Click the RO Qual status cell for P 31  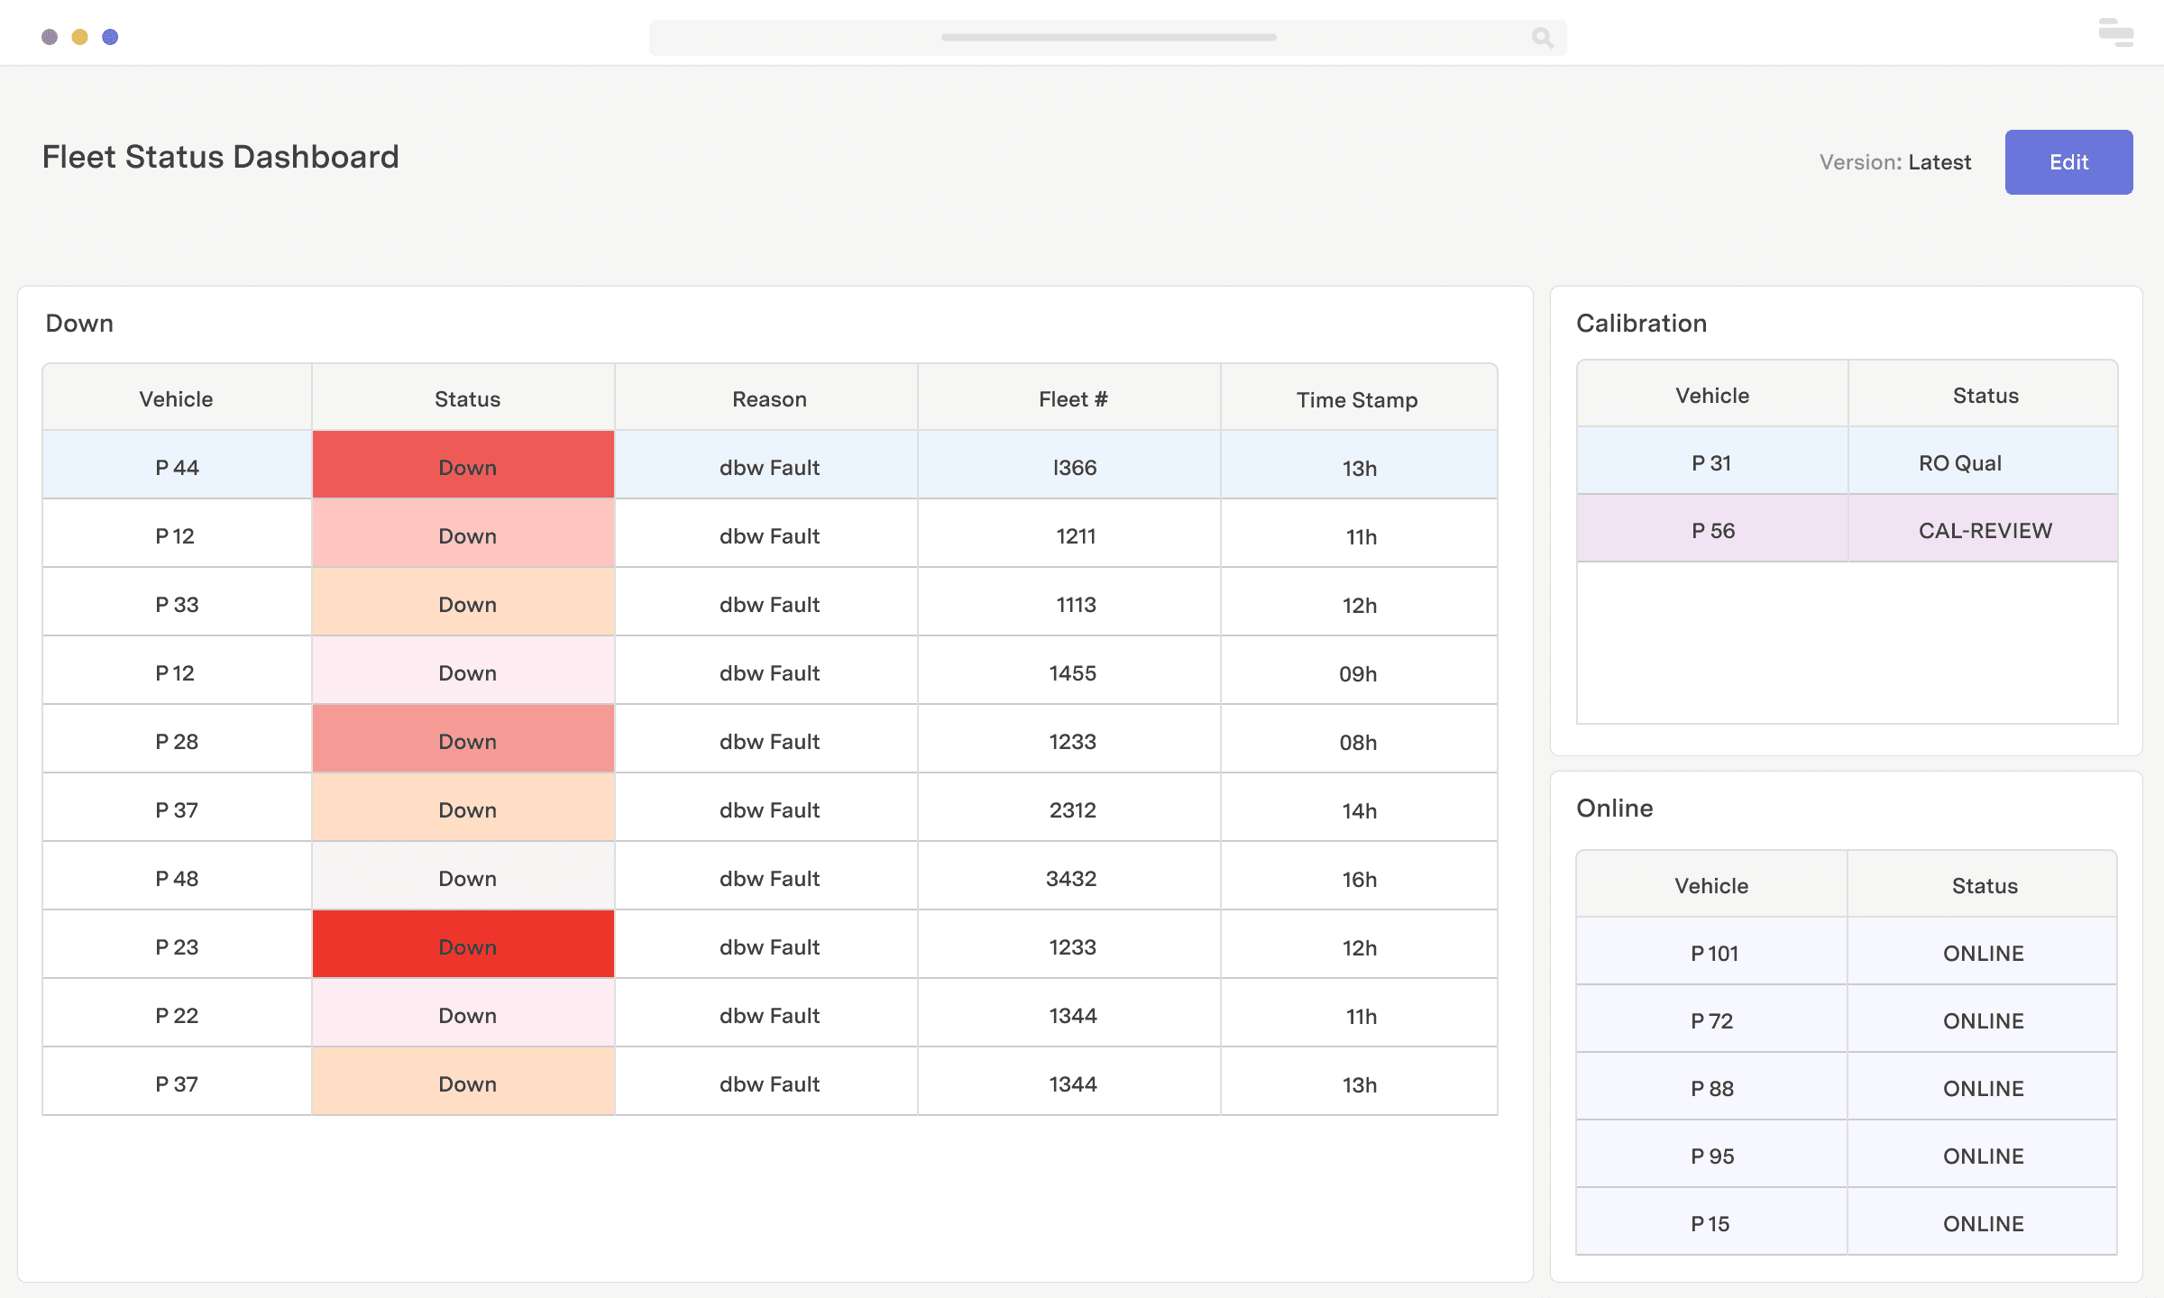coord(1958,462)
